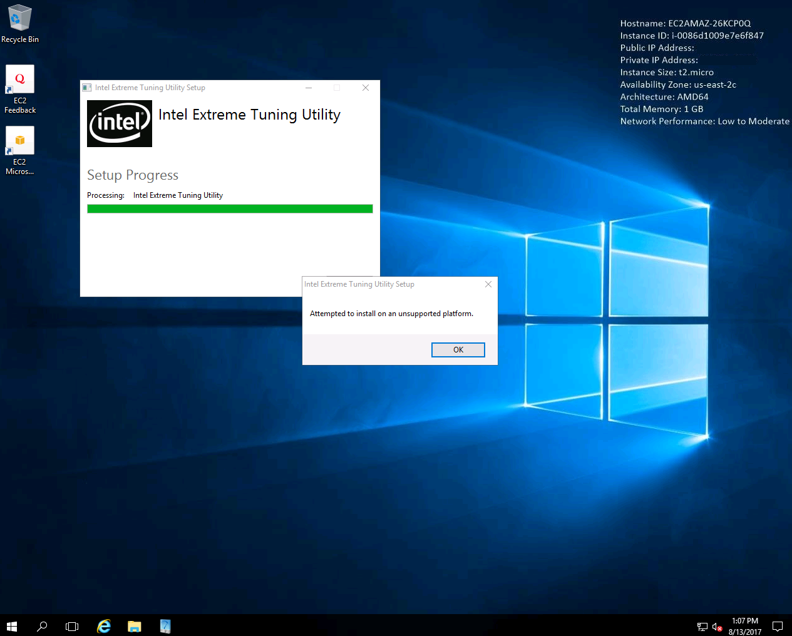Close the Intel Extreme Tuning Utility Setup window
The width and height of the screenshot is (792, 636).
point(366,88)
